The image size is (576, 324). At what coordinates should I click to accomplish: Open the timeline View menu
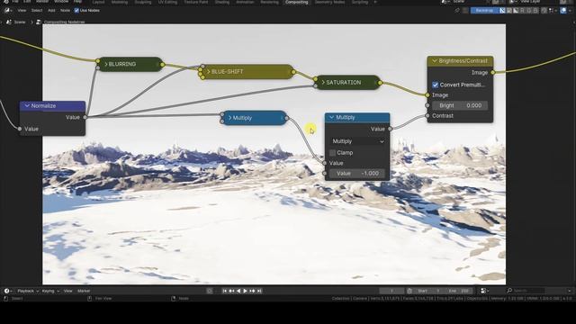coord(68,291)
